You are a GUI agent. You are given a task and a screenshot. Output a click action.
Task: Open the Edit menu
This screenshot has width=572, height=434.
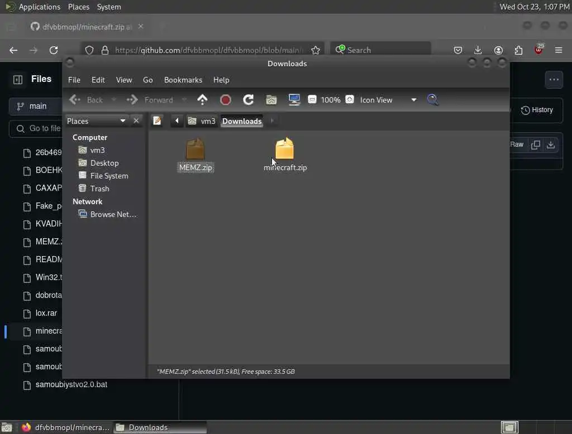pos(98,80)
